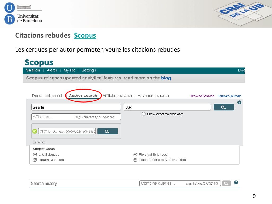
Task: Click the author search magnifier button
Action: pyautogui.click(x=224, y=107)
